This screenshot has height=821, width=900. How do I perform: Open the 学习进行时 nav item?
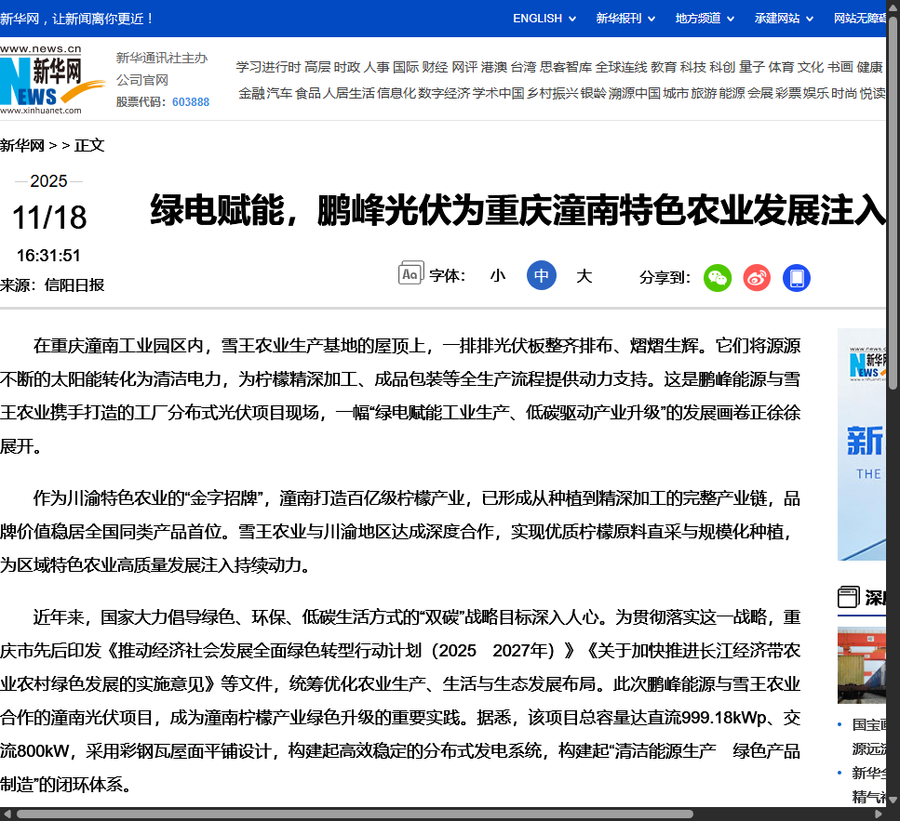tap(268, 67)
